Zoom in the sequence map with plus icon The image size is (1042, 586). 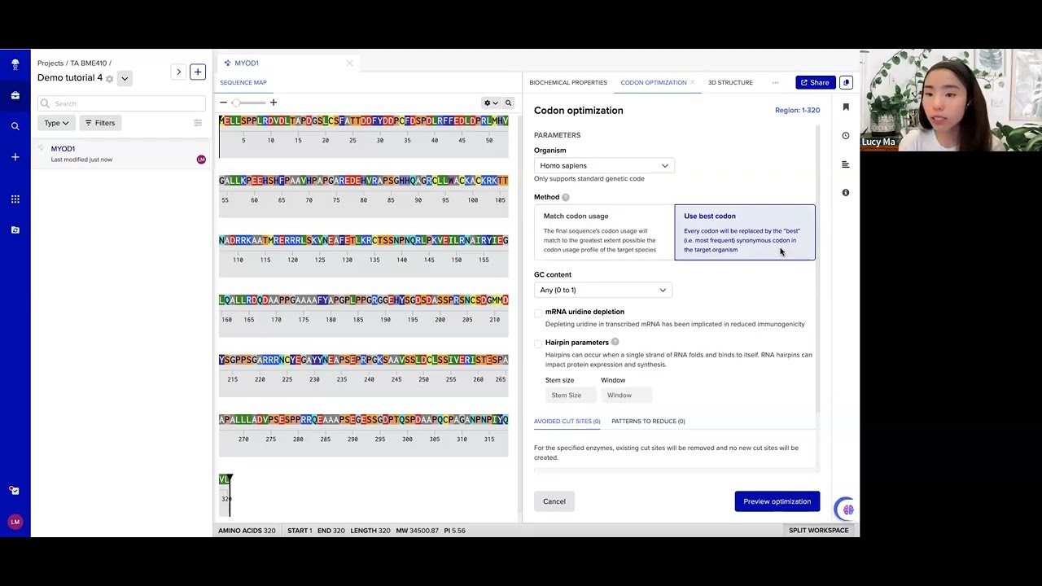tap(274, 103)
